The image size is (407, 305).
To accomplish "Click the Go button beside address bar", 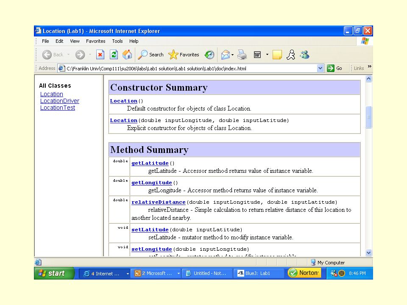I will pyautogui.click(x=335, y=68).
